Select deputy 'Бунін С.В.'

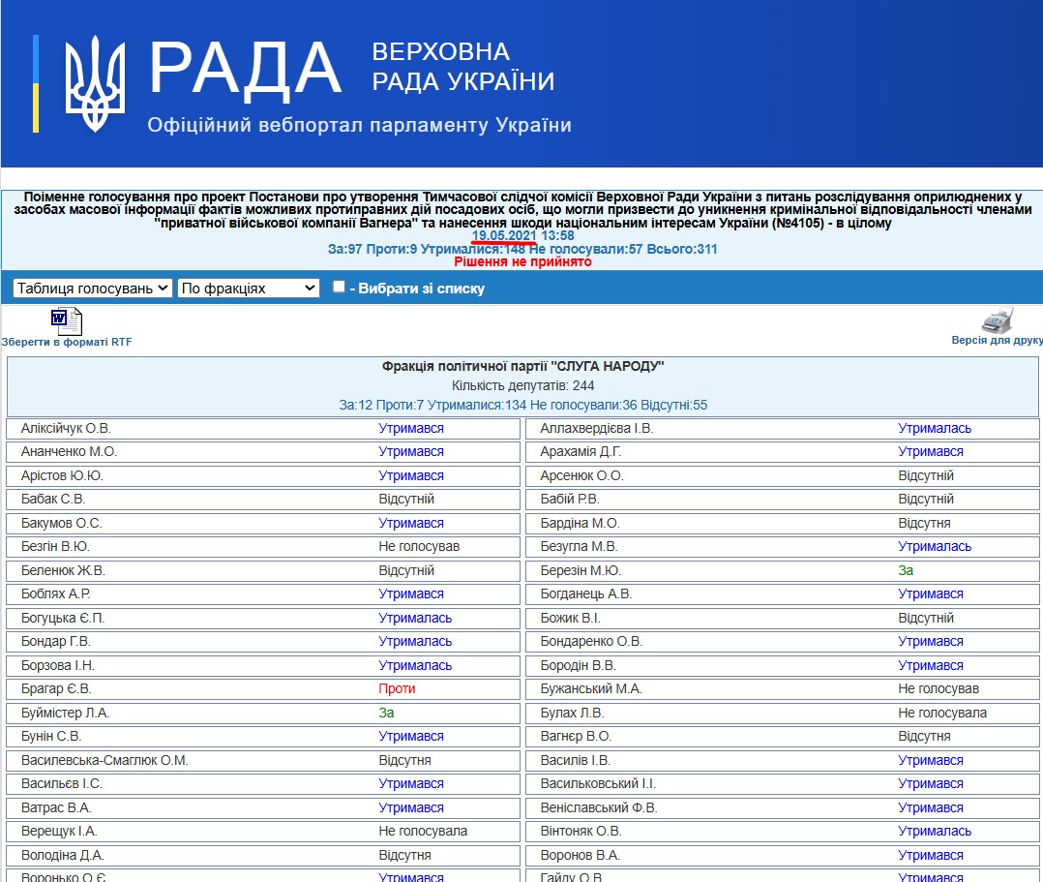point(51,736)
